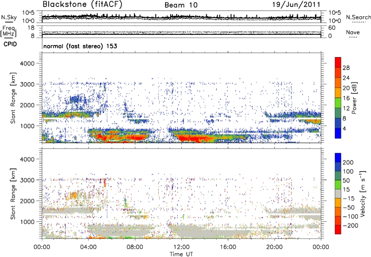Click the sky noise trace in the top panel

pyautogui.click(x=181, y=17)
